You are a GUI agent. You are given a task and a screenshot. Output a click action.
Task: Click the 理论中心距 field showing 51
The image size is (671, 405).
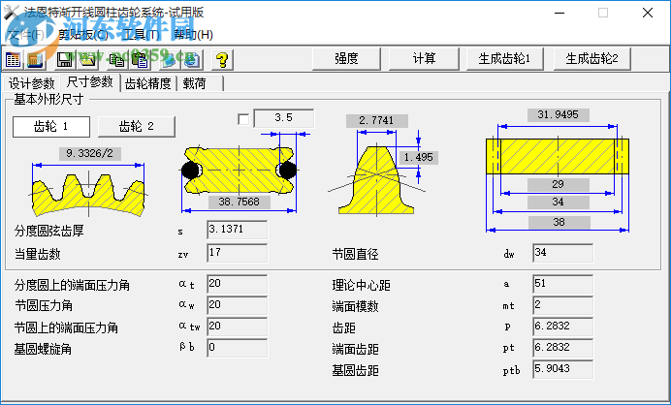point(561,286)
